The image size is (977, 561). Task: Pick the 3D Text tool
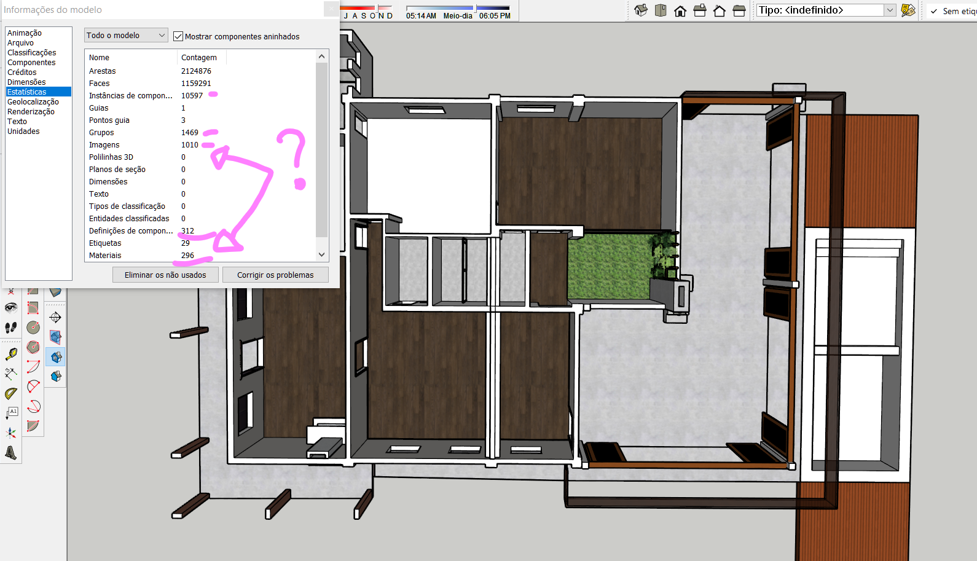pyautogui.click(x=11, y=453)
